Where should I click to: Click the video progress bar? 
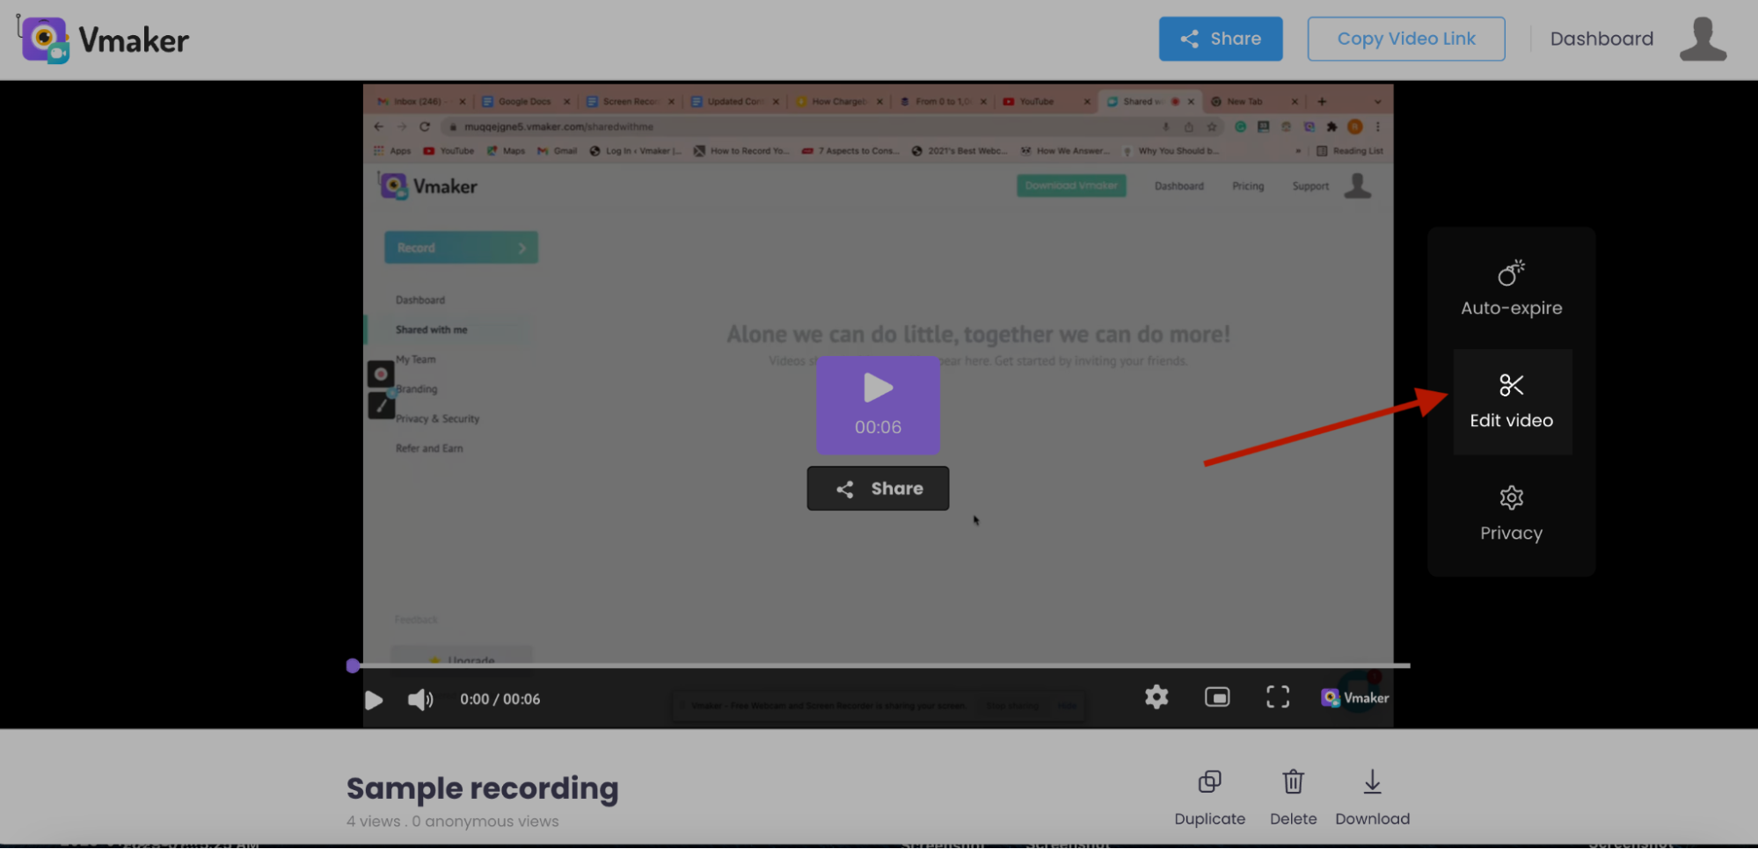click(879, 666)
